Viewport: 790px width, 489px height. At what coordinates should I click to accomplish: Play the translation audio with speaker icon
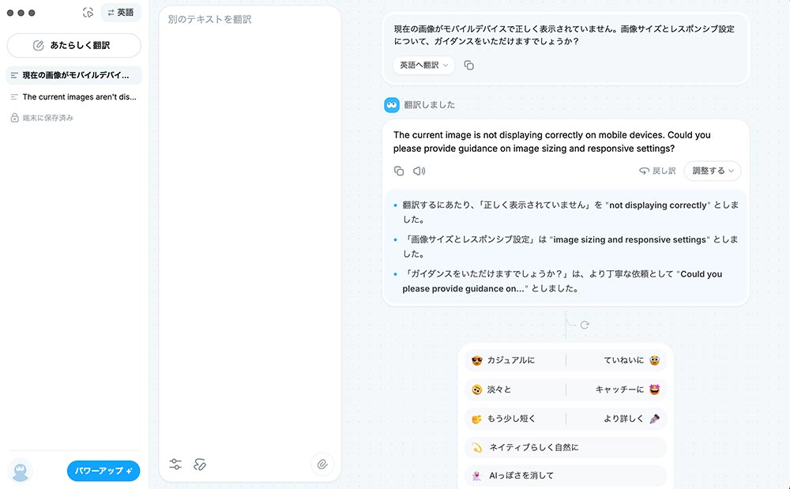(x=419, y=171)
